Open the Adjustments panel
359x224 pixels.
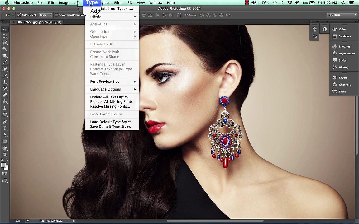pos(347,54)
